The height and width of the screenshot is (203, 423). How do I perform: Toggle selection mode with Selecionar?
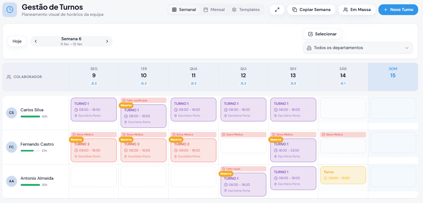tap(322, 34)
